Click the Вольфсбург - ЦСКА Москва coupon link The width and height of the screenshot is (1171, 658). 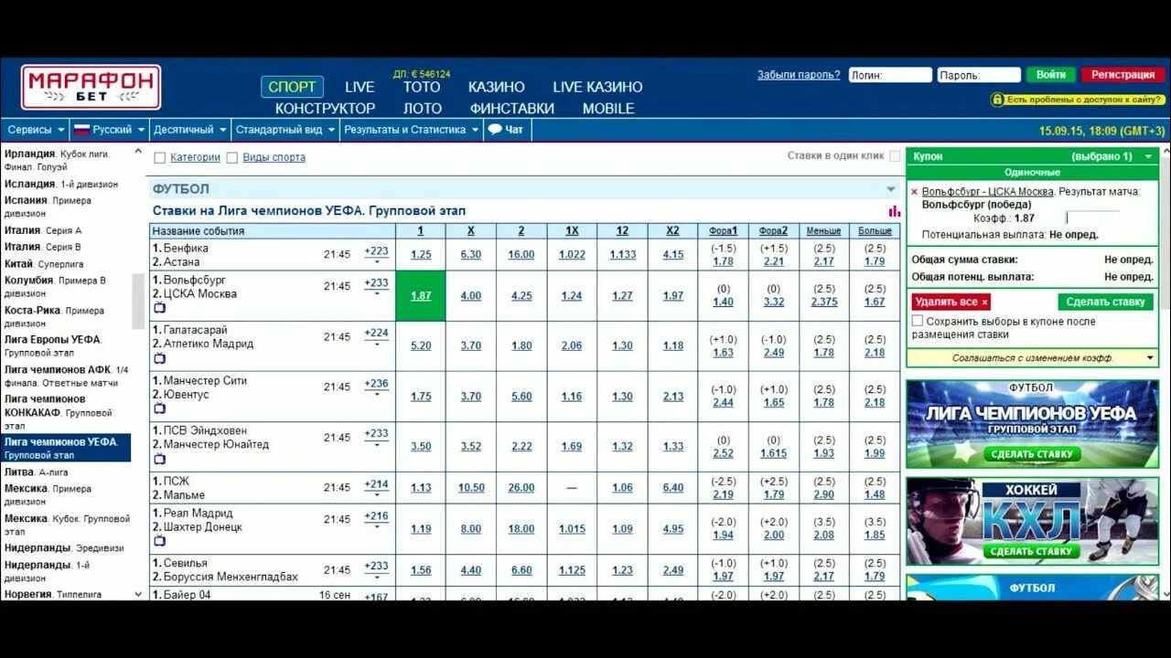click(x=988, y=192)
